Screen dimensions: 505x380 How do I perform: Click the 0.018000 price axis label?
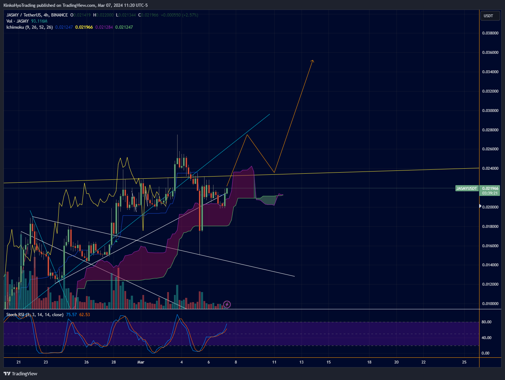pos(490,226)
